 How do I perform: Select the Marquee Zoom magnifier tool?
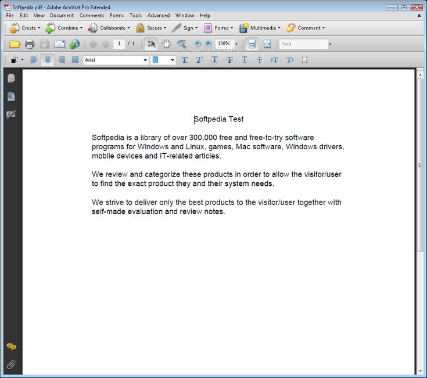point(182,44)
